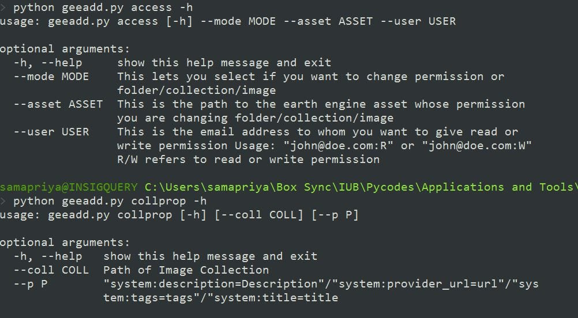Click 'usage: geeadd.py access' line
The width and height of the screenshot is (578, 318).
(228, 21)
